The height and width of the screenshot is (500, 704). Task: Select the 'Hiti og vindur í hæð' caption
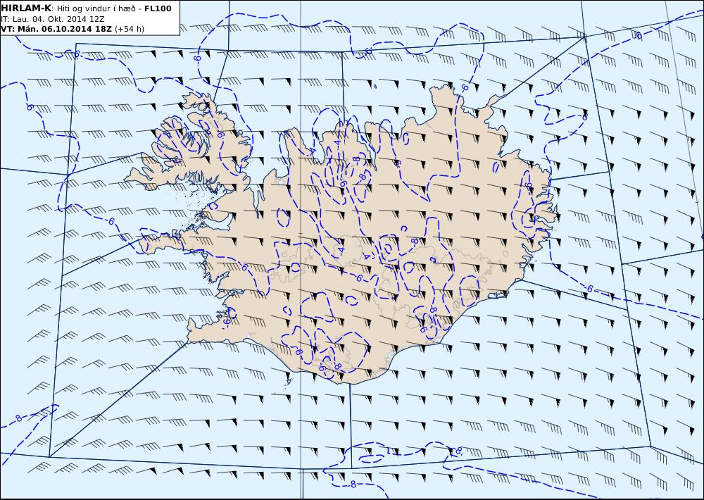coord(96,8)
